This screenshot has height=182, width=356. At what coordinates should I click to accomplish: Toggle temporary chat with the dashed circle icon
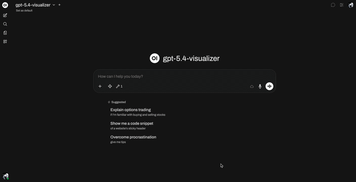point(333,5)
